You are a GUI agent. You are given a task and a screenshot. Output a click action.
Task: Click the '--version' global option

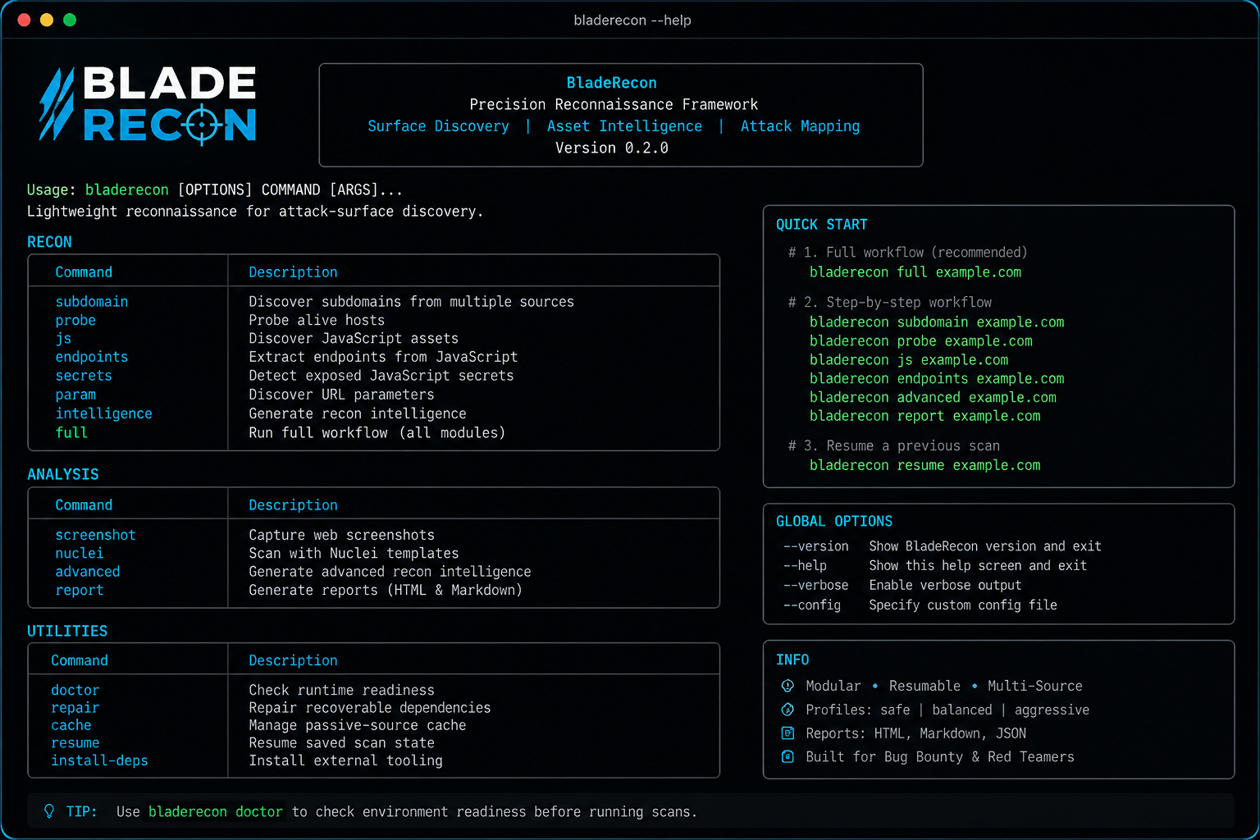pos(816,546)
